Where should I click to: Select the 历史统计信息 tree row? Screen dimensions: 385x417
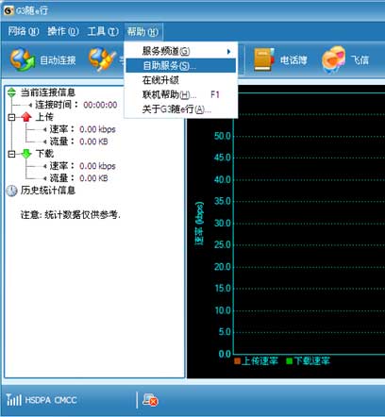[x=48, y=191]
